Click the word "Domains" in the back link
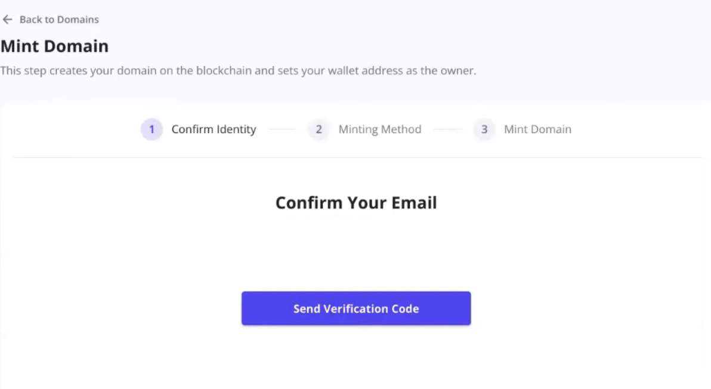Image resolution: width=711 pixels, height=389 pixels. [79, 20]
